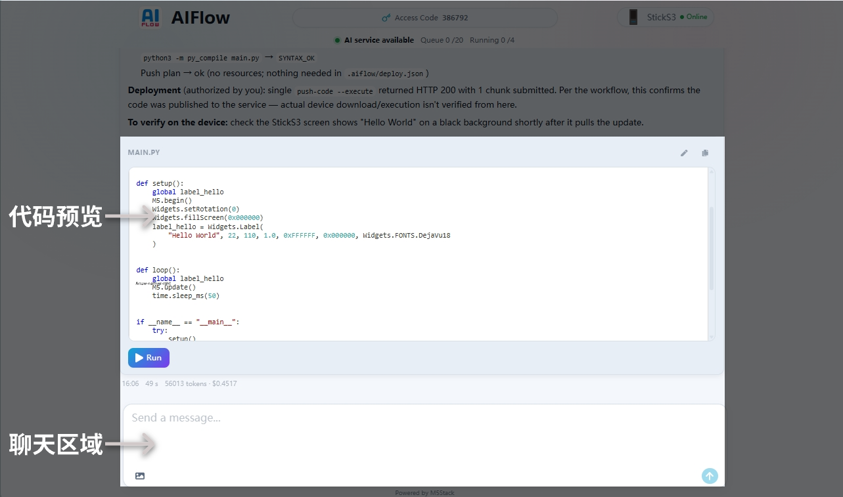This screenshot has height=497, width=843.
Task: Run the main.py code
Action: click(x=148, y=358)
